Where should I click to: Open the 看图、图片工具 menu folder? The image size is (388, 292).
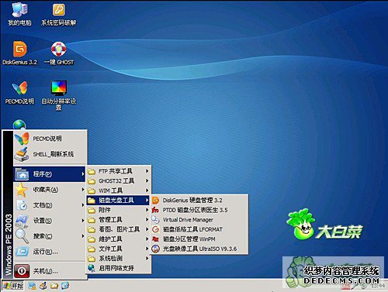click(118, 229)
